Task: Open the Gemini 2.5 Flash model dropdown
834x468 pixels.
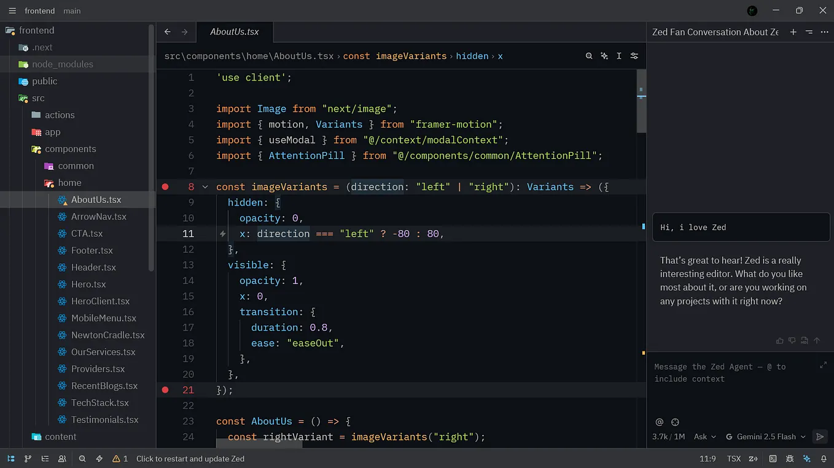Action: [765, 437]
